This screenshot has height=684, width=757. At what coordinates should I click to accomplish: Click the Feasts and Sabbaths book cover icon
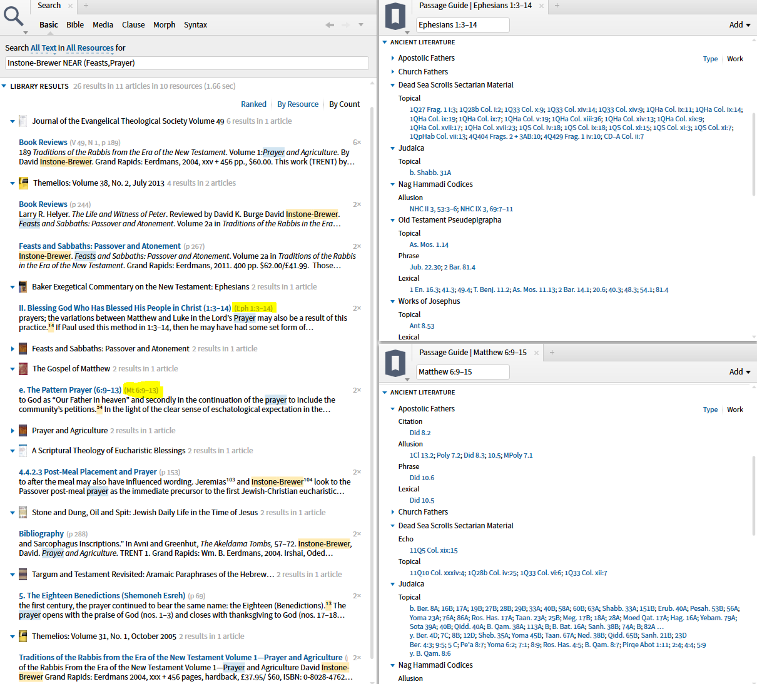[x=23, y=348]
